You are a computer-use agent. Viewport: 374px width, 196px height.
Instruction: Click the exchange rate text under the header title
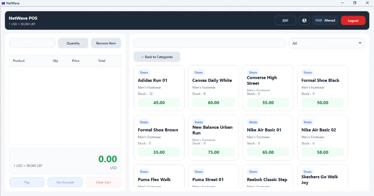(22, 24)
